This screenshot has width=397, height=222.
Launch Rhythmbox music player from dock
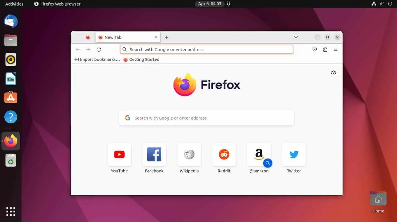click(11, 59)
